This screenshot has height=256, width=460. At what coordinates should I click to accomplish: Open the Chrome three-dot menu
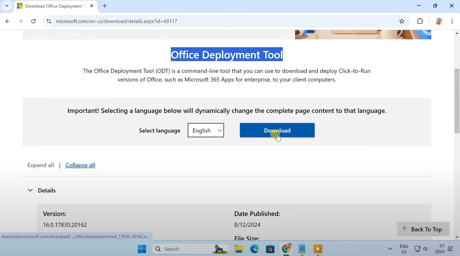point(452,21)
